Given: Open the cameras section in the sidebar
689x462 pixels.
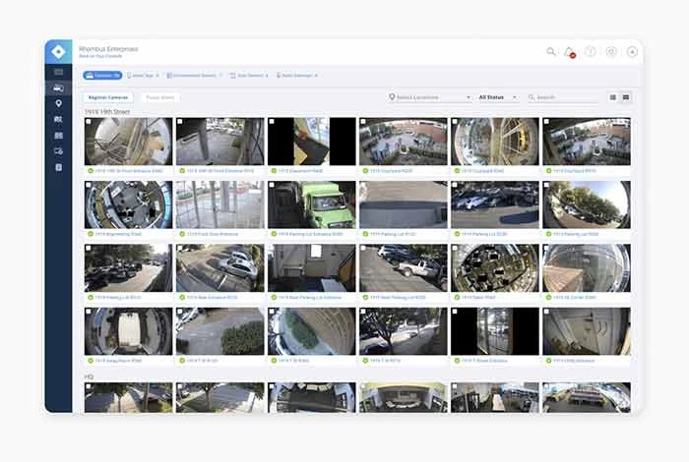Looking at the screenshot, I should click(58, 88).
